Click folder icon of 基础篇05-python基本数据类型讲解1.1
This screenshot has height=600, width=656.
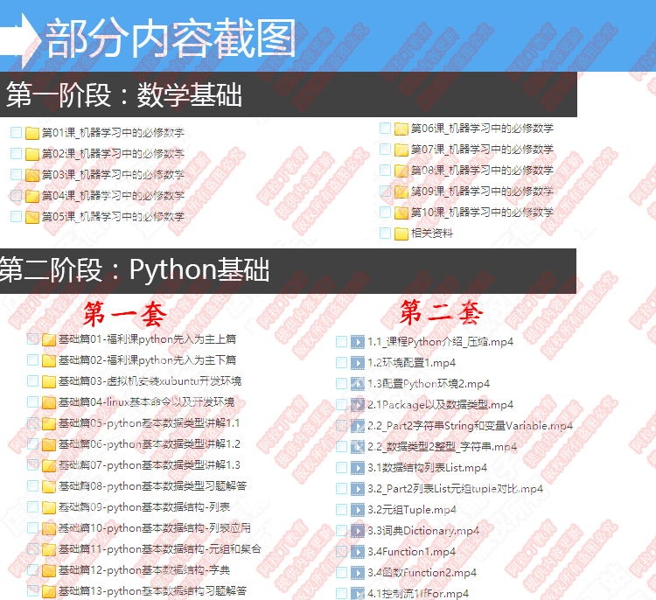point(49,423)
